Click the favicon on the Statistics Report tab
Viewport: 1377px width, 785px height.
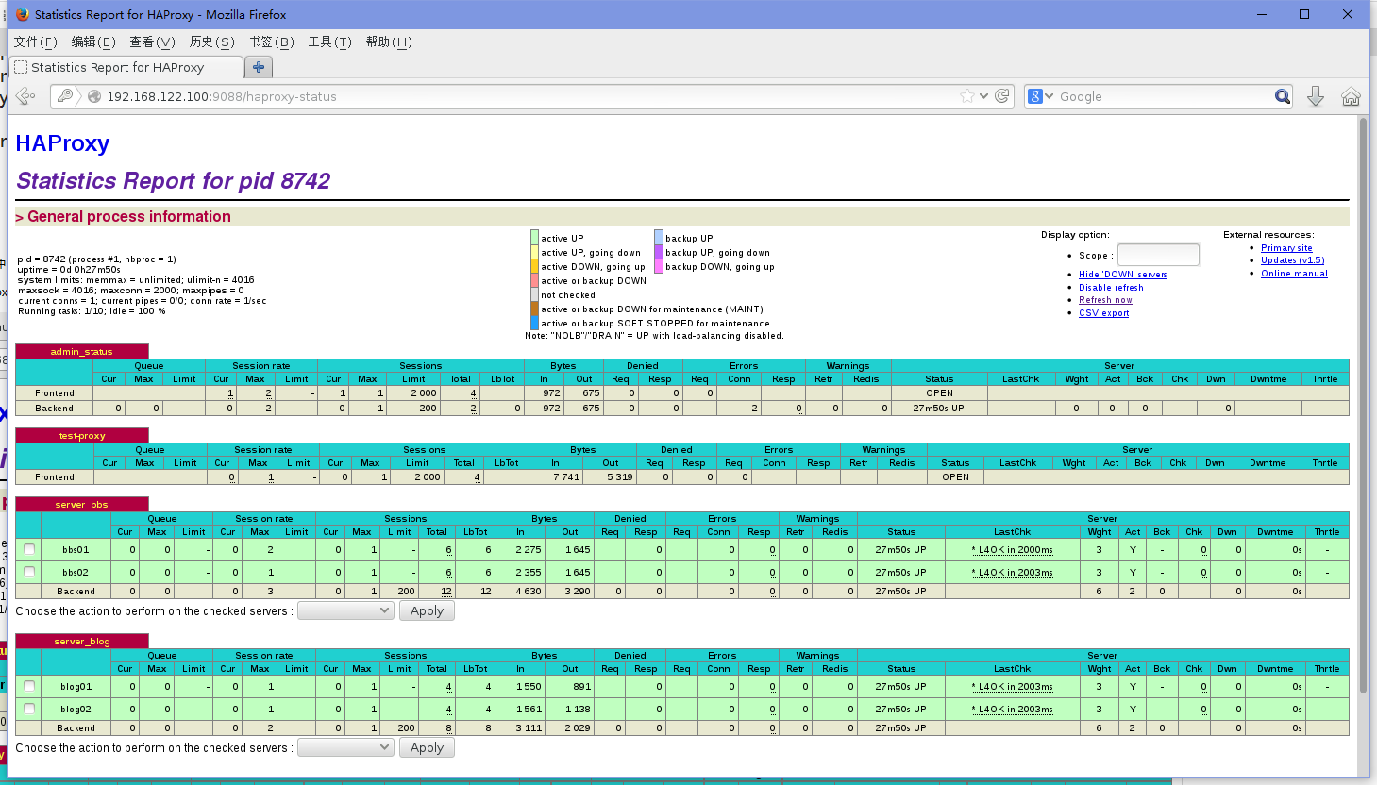click(21, 67)
